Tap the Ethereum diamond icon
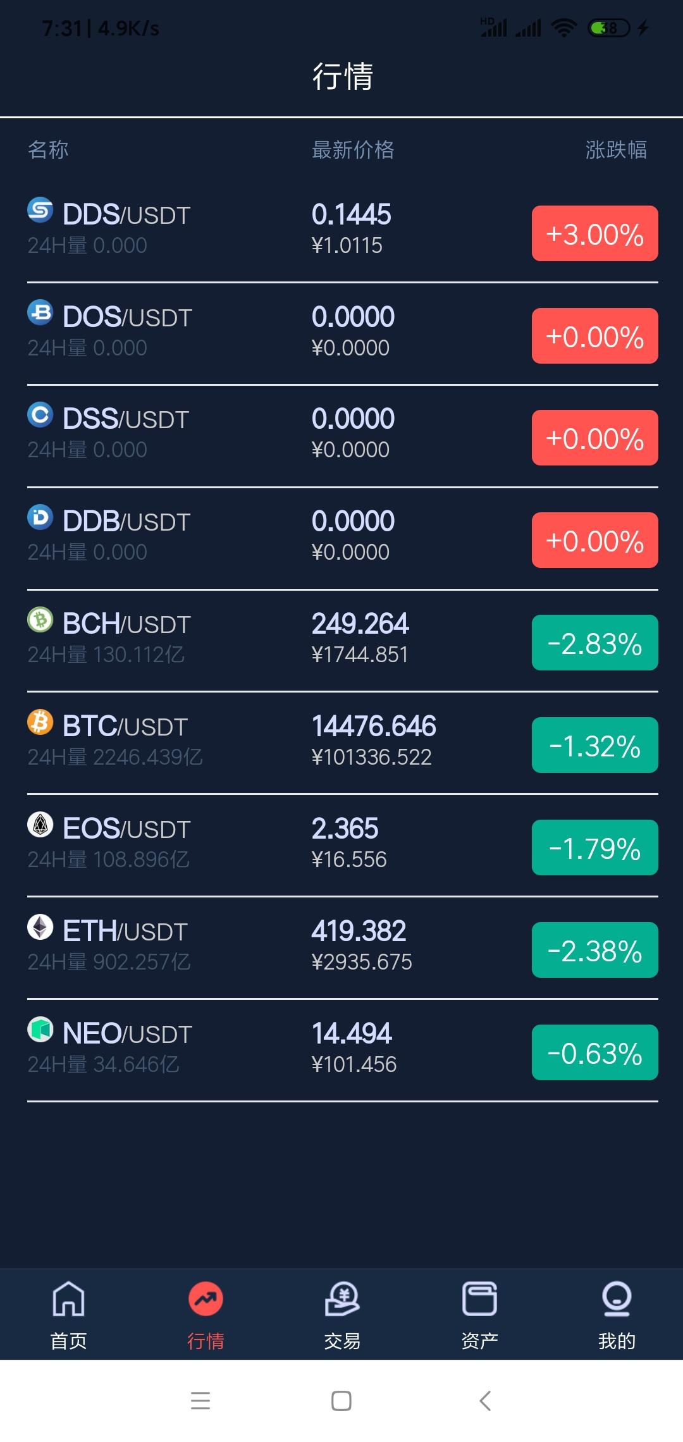Screen dimensions: 683x1442 (40, 927)
